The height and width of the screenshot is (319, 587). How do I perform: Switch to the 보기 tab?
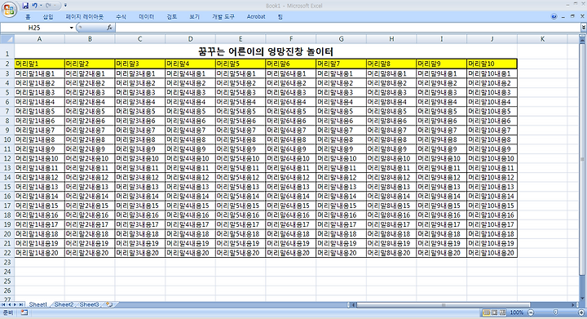tap(195, 17)
